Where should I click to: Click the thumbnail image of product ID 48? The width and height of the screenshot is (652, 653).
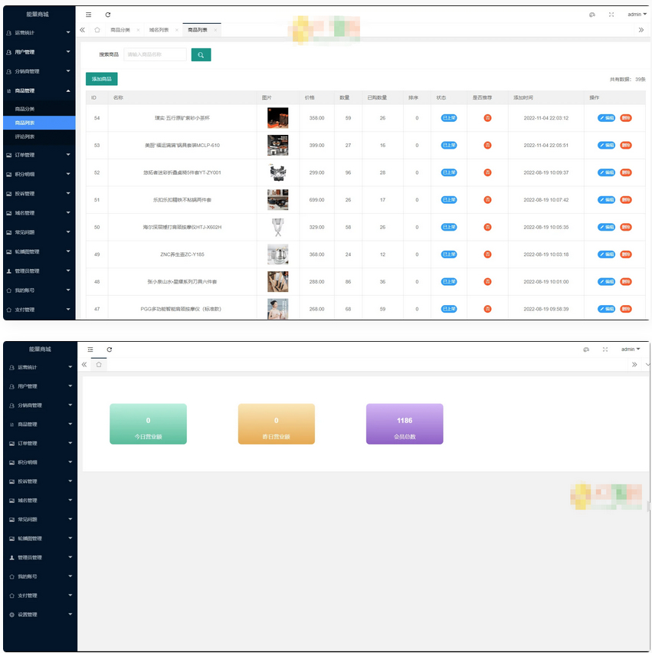(277, 282)
